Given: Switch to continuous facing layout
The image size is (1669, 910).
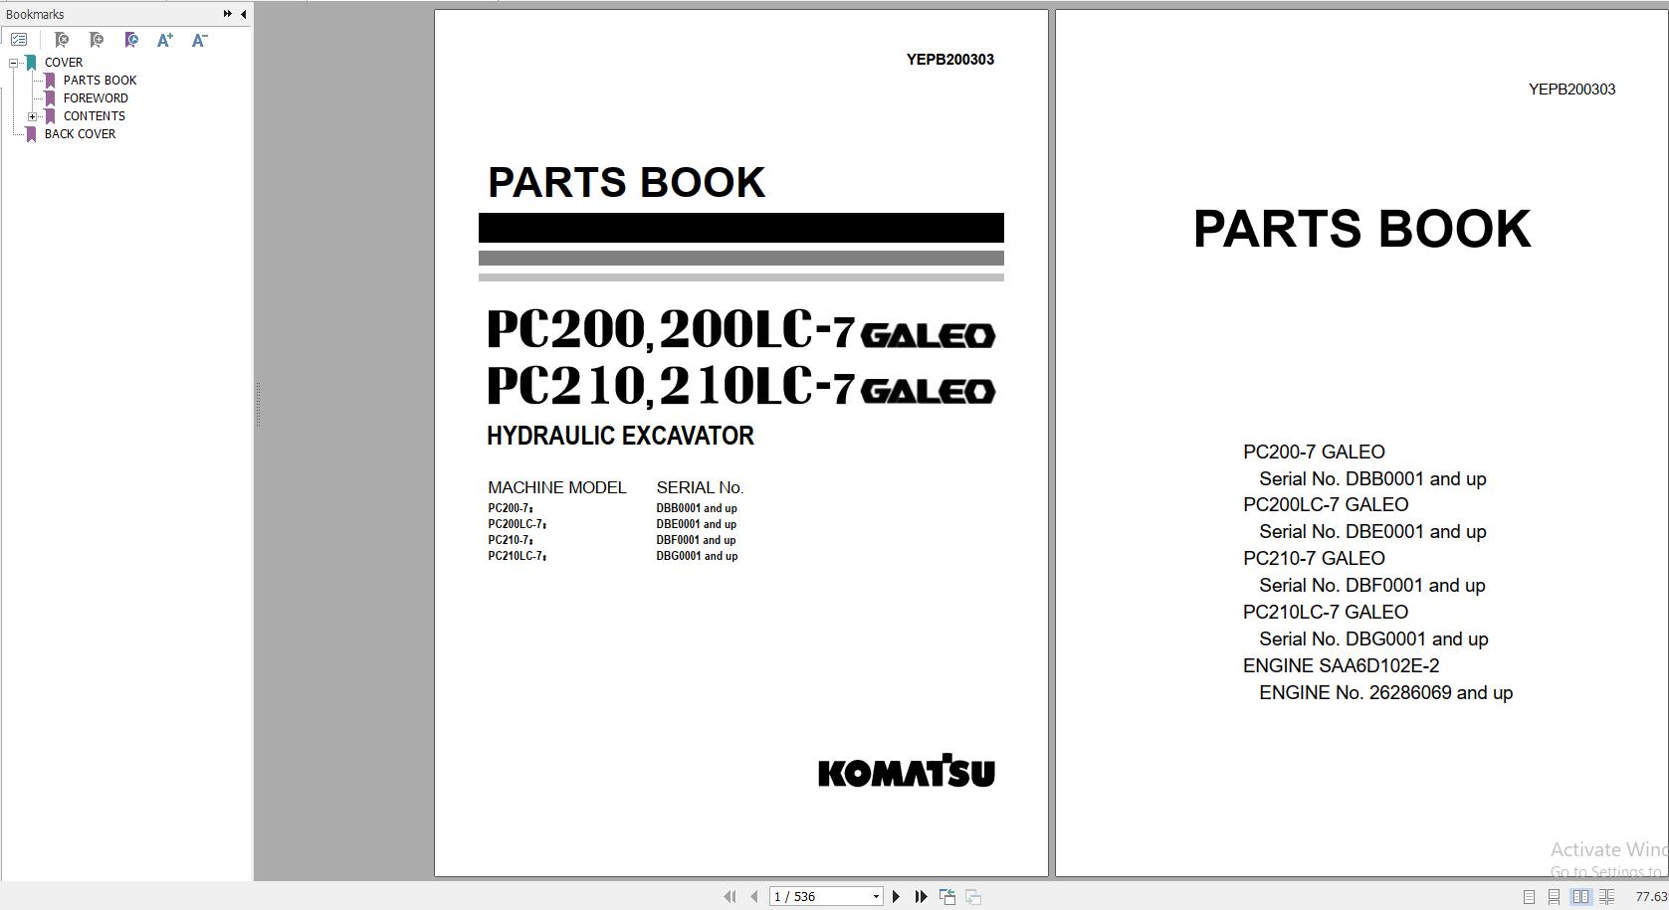Looking at the screenshot, I should click(x=1607, y=896).
